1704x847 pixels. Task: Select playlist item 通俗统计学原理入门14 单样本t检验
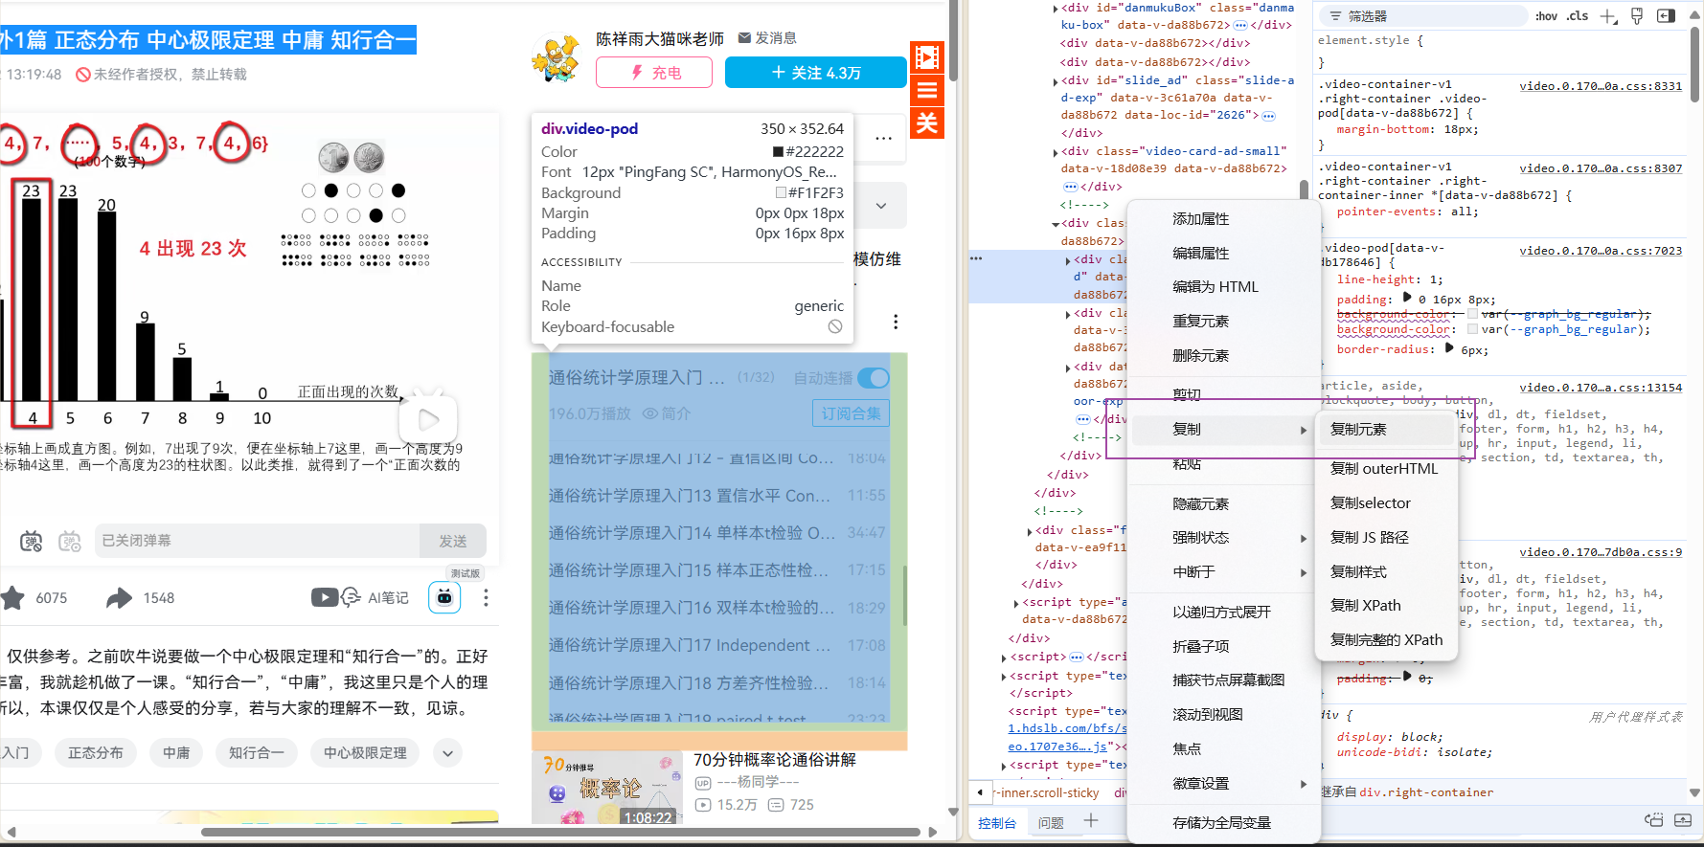tap(718, 533)
